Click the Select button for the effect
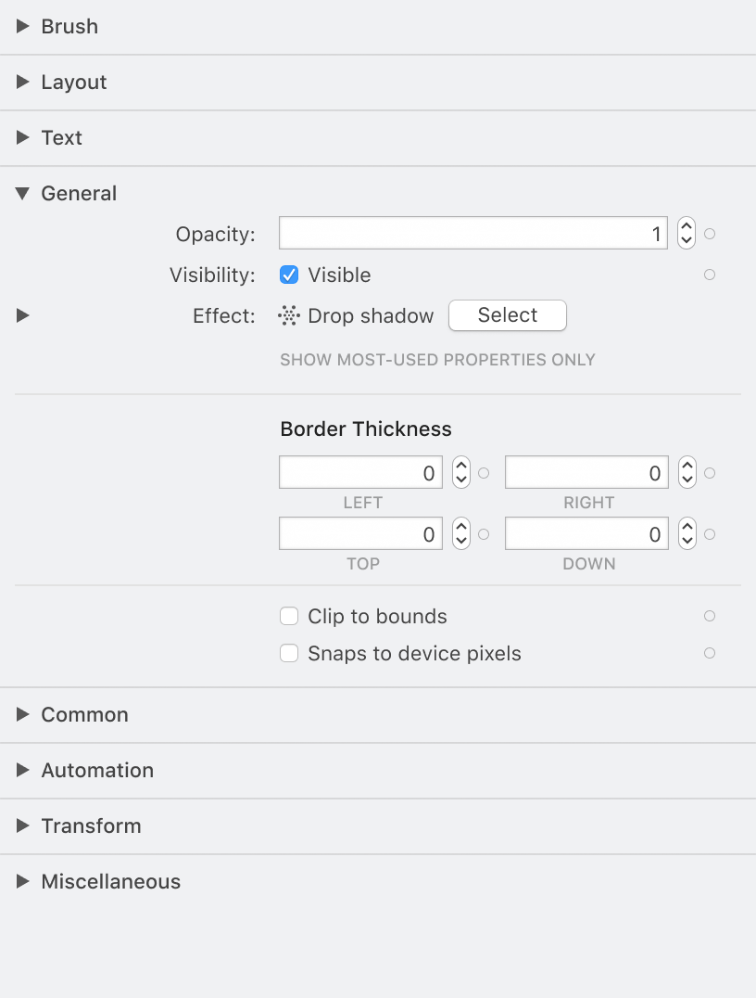This screenshot has width=756, height=998. click(507, 315)
